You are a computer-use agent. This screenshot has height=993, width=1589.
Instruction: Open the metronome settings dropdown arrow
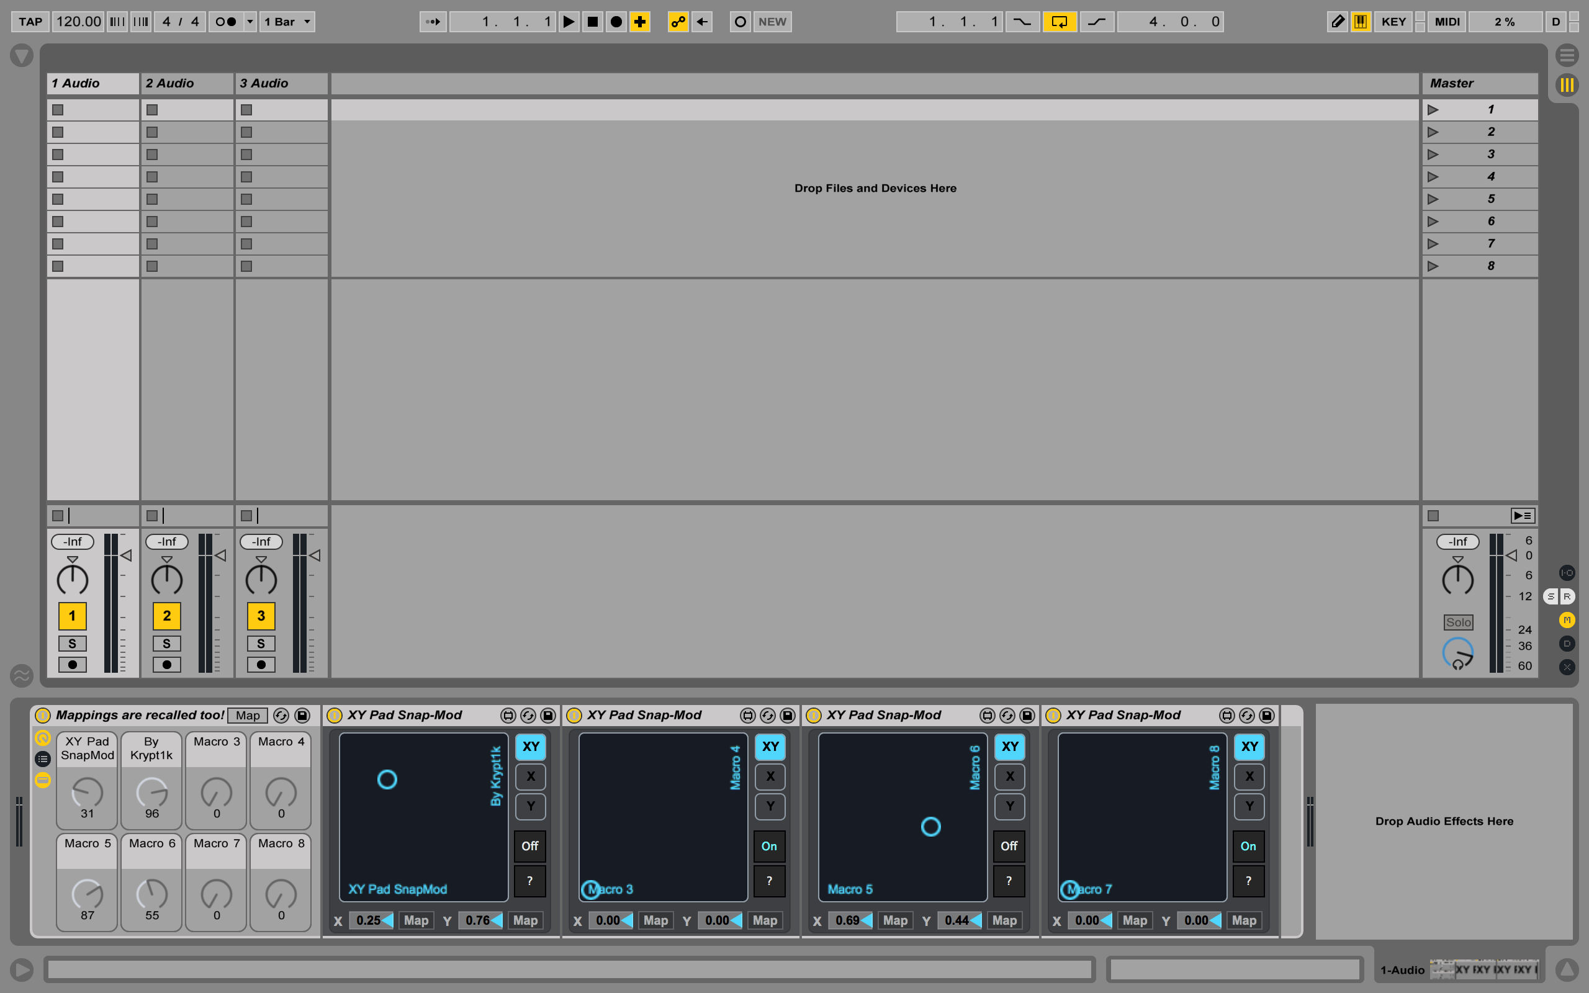point(250,22)
